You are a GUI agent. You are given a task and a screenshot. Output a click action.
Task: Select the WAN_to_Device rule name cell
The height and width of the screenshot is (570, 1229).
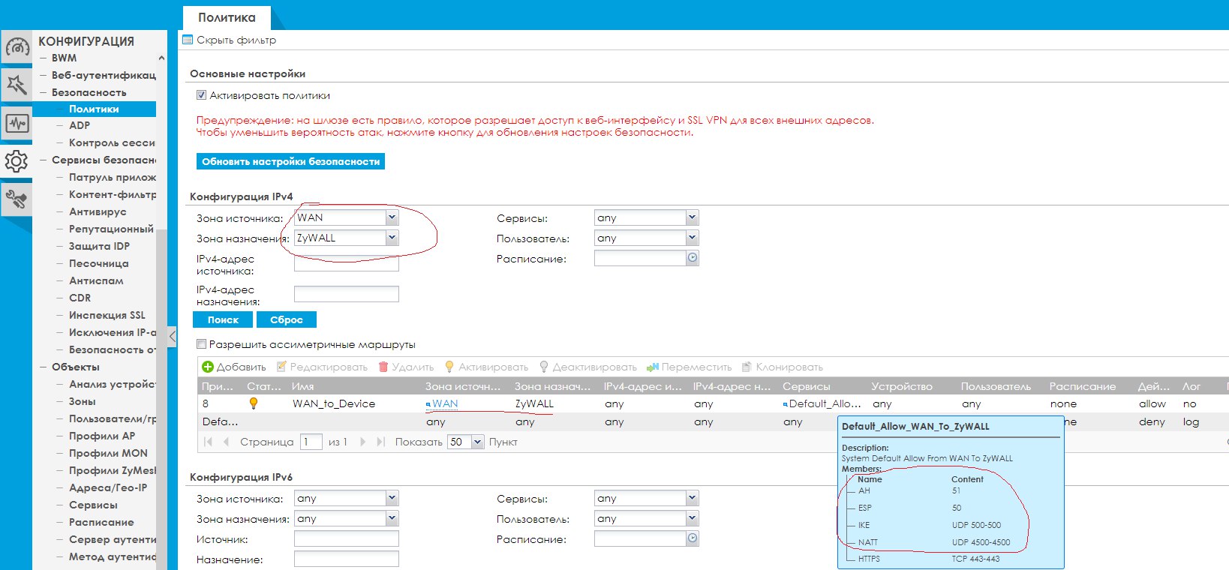(334, 403)
